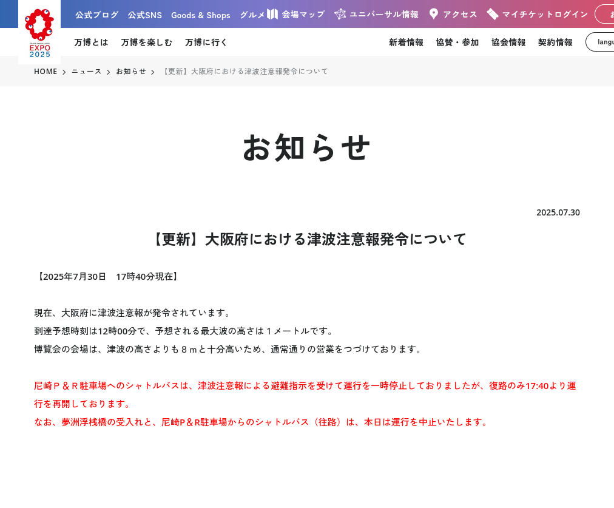Open 公式SNS link

pos(144,15)
